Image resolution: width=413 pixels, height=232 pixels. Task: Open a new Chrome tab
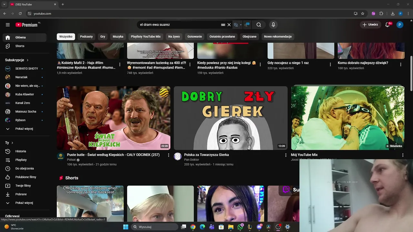click(x=63, y=4)
